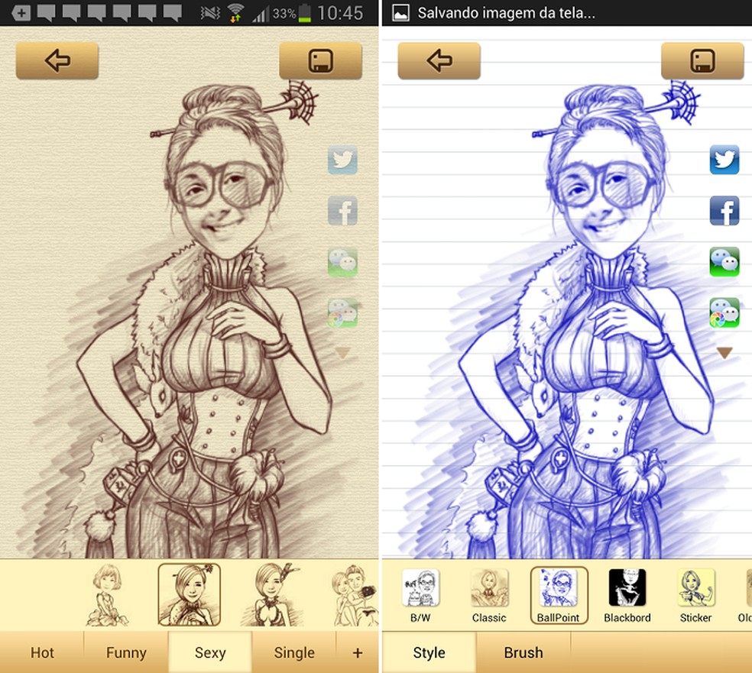Tap back arrow button in left screen

click(57, 60)
